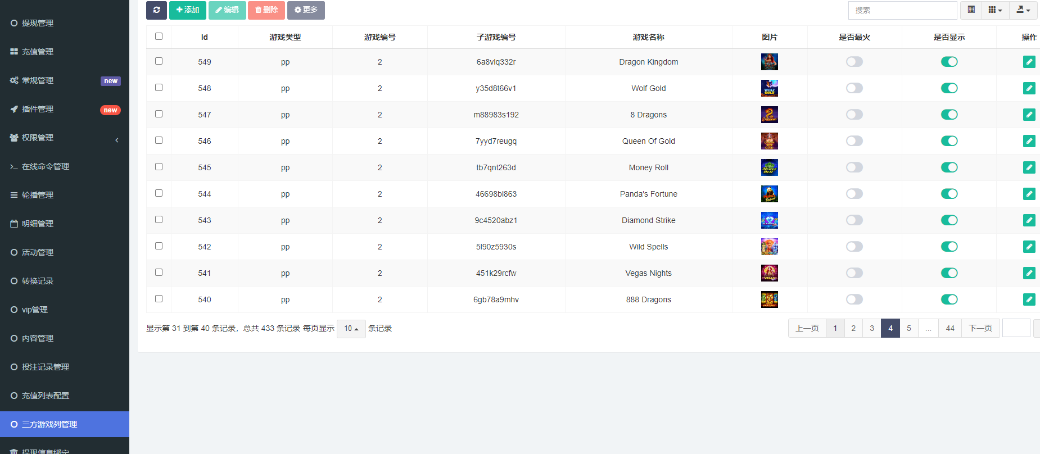Viewport: 1040px width, 454px height.
Task: Disable 是否显示 toggle for Wolf Gold
Action: pyautogui.click(x=949, y=88)
